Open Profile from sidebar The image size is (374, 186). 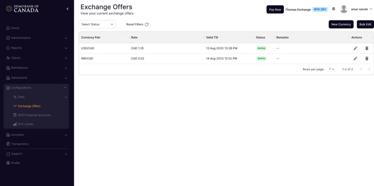pyautogui.click(x=15, y=163)
